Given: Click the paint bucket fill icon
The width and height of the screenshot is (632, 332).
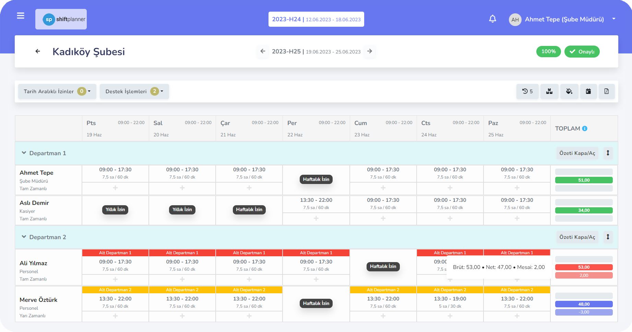Looking at the screenshot, I should point(569,91).
